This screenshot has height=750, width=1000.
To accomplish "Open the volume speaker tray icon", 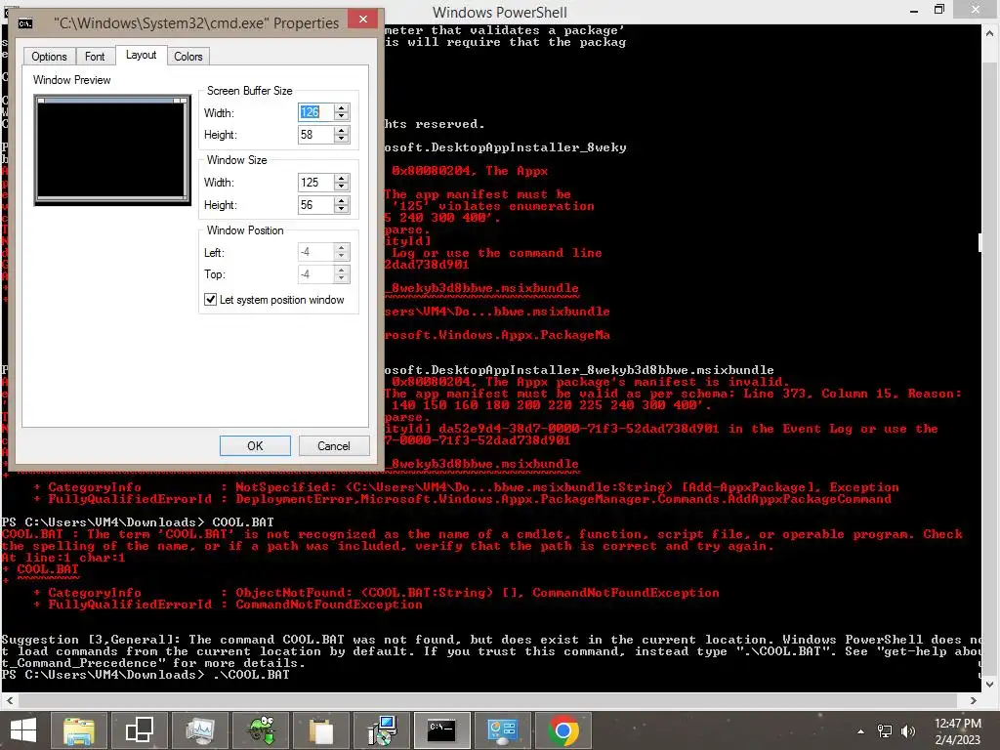I will coord(907,731).
